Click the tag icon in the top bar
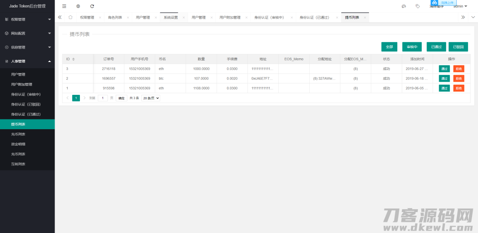This screenshot has width=478, height=233. click(418, 6)
